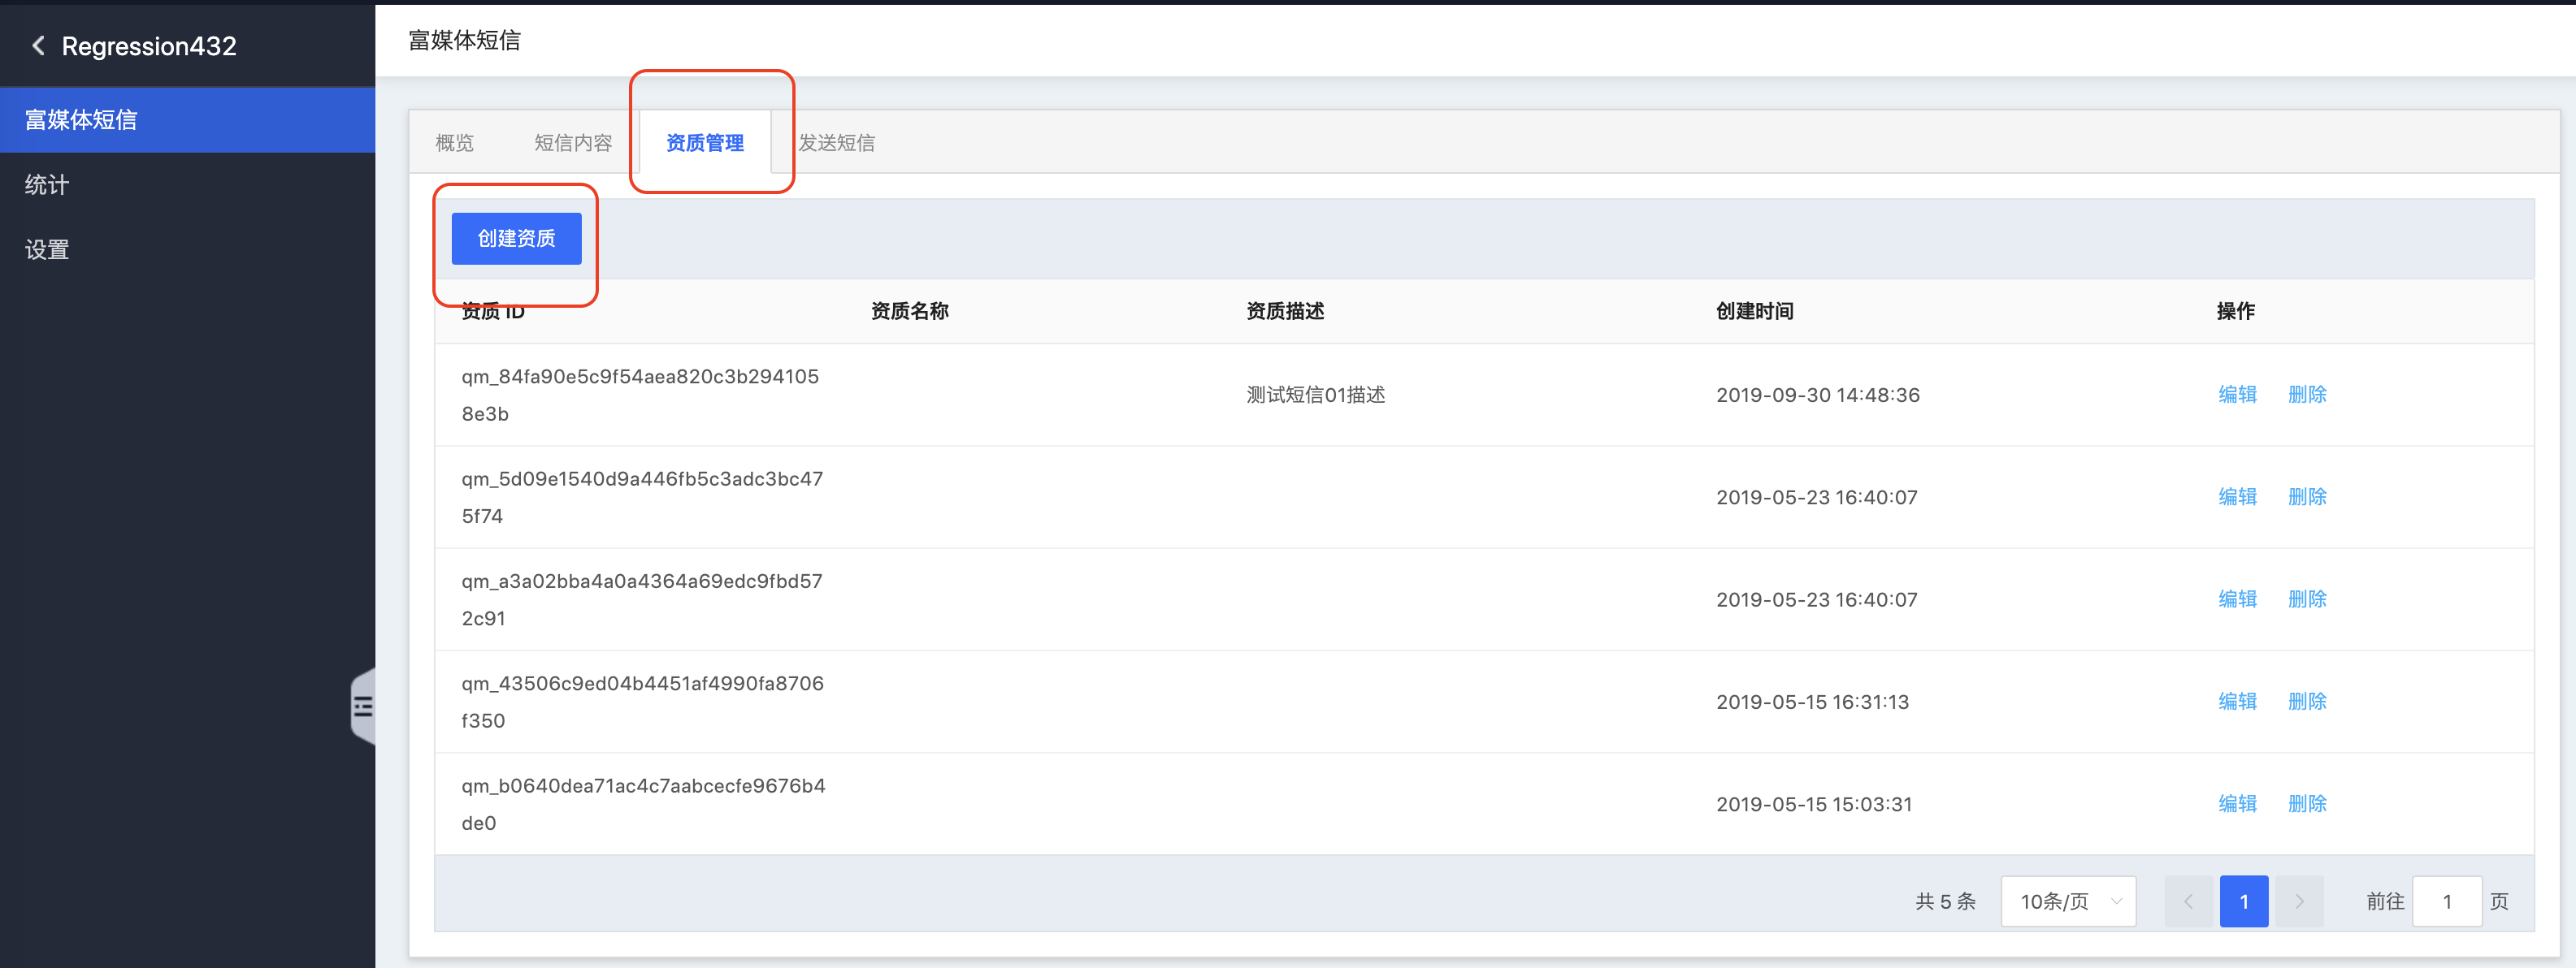Click the 2019-05-15 16:31:13 timestamp
The width and height of the screenshot is (2576, 968).
(1812, 702)
